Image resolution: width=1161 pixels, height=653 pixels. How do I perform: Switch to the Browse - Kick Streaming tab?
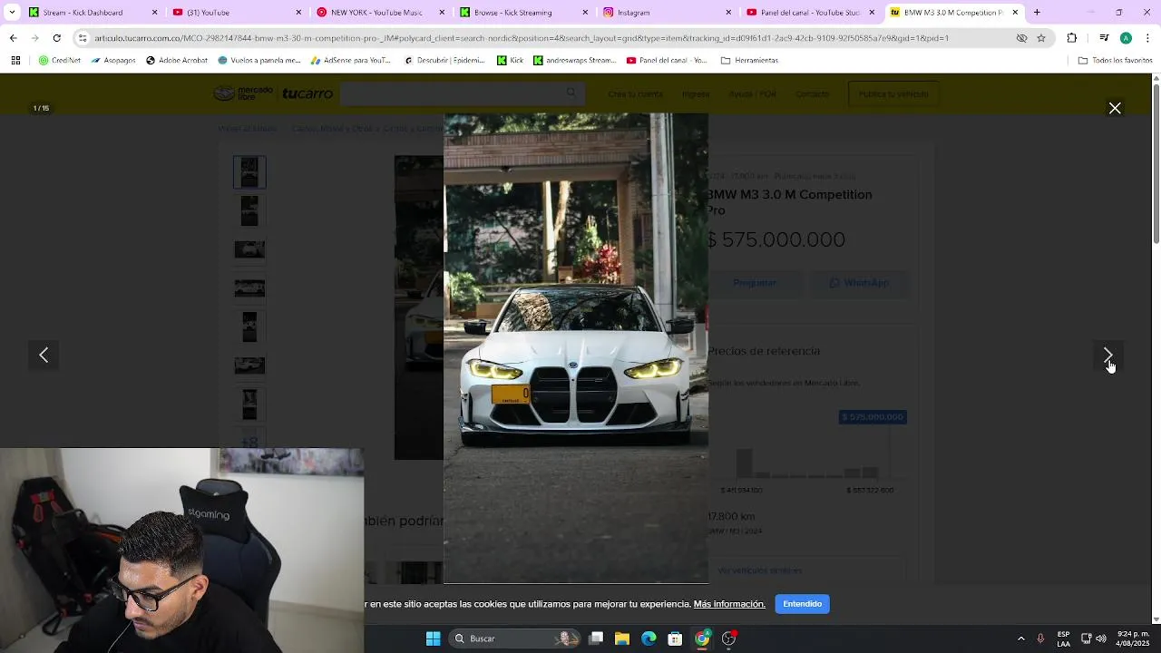[x=522, y=12]
